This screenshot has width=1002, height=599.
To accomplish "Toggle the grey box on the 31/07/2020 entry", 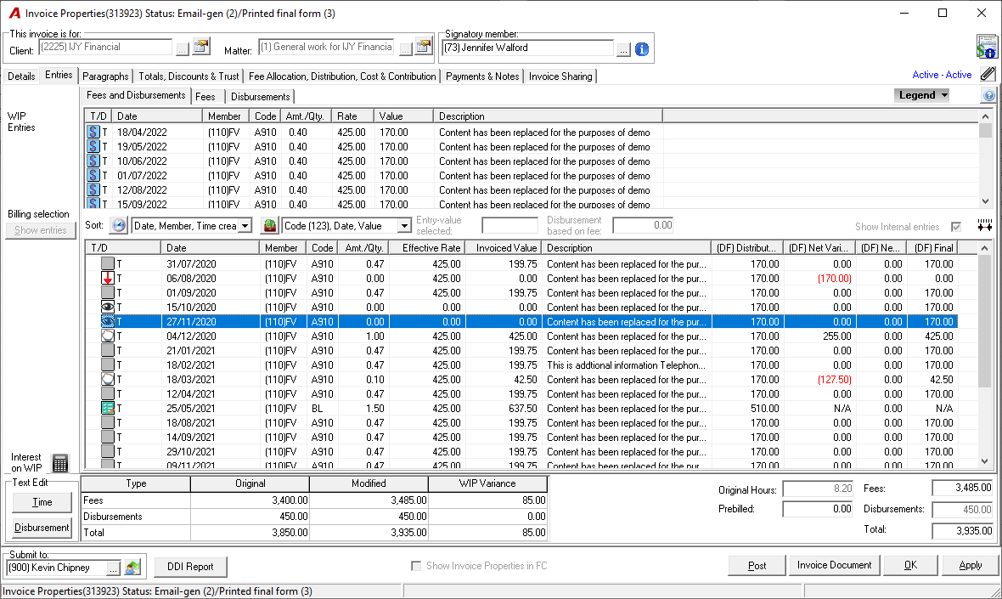I will tap(107, 263).
